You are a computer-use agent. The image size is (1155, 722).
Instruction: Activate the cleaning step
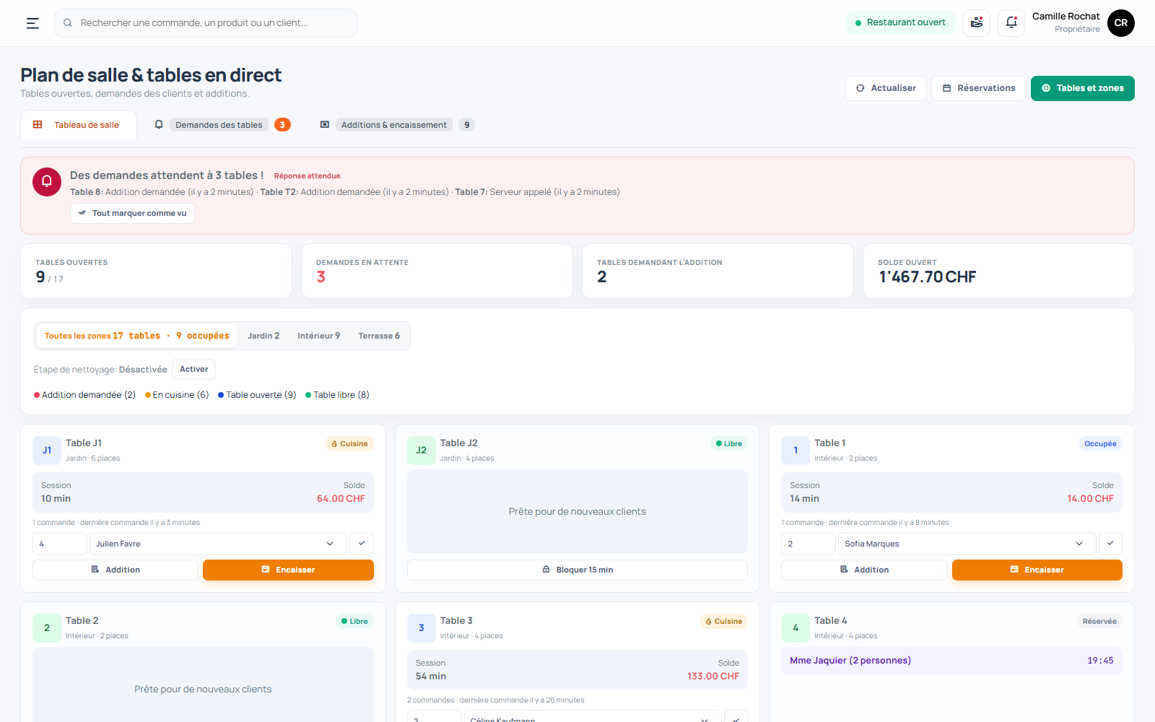pyautogui.click(x=193, y=370)
